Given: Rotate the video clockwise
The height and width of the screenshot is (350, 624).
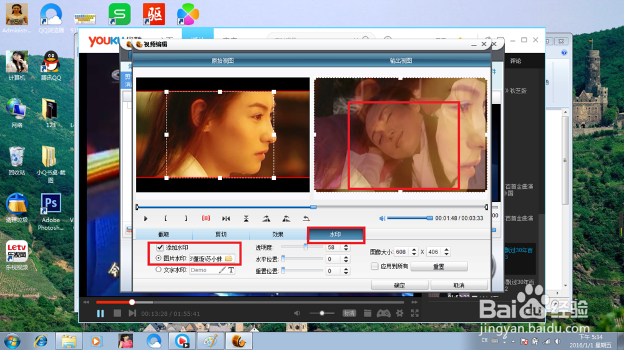Looking at the screenshot, I should click(266, 219).
